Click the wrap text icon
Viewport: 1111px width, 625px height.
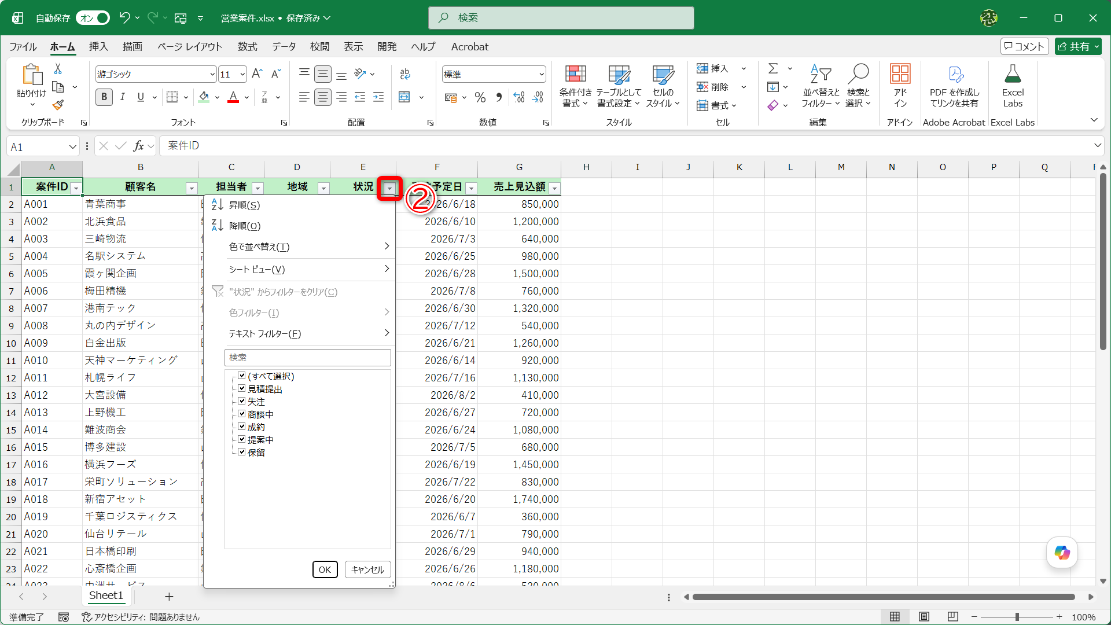[405, 74]
